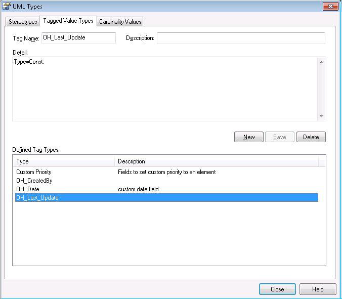Select the Custom Priority tag type

click(x=34, y=172)
